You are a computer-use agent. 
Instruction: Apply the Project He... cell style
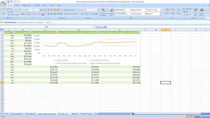tap(153, 10)
